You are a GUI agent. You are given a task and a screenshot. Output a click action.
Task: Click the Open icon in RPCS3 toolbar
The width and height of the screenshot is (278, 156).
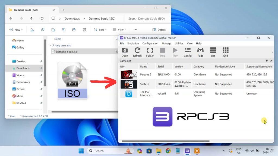(x=125, y=52)
